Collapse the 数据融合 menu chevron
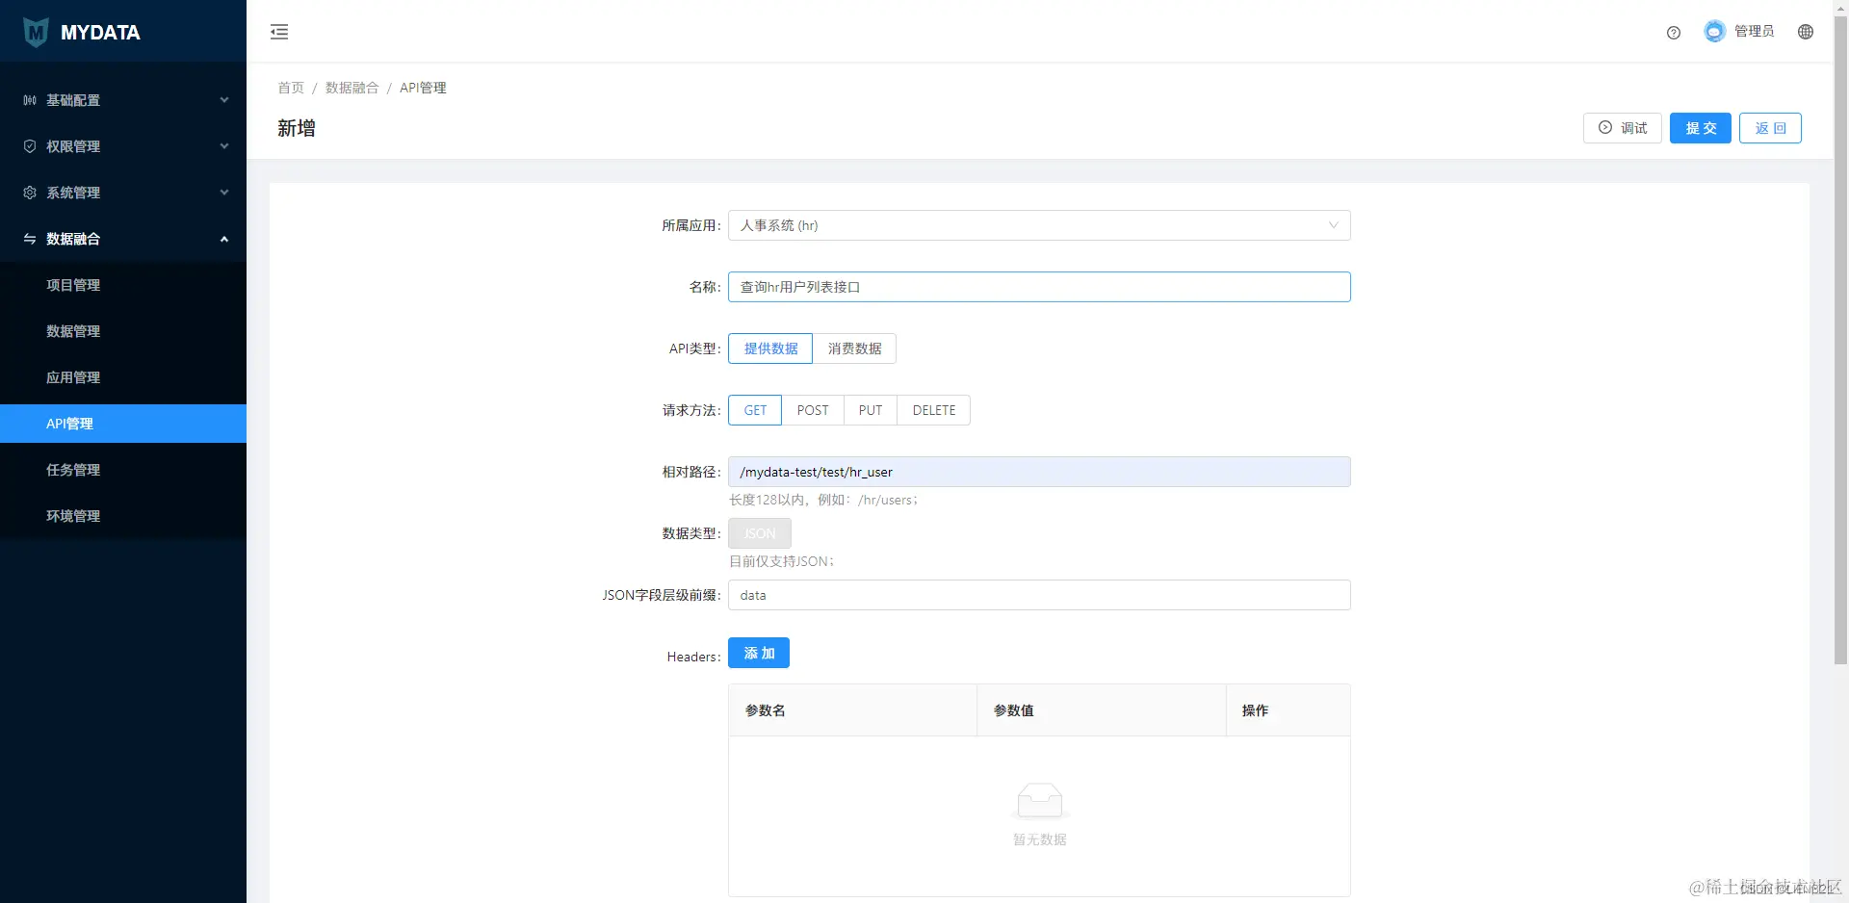The width and height of the screenshot is (1849, 903). pyautogui.click(x=223, y=239)
